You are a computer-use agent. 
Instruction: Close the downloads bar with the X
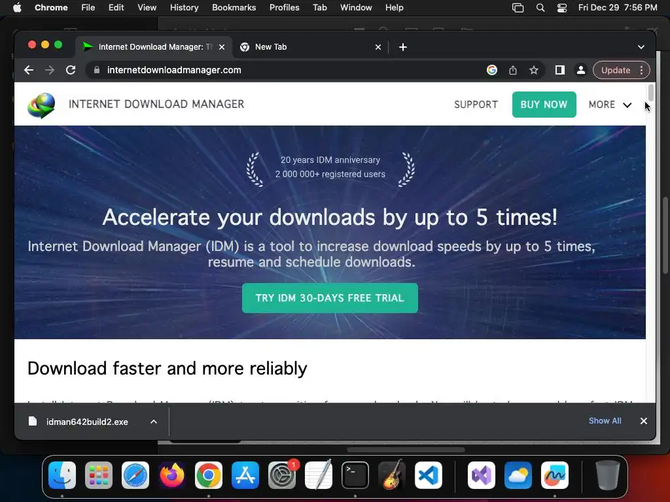644,421
